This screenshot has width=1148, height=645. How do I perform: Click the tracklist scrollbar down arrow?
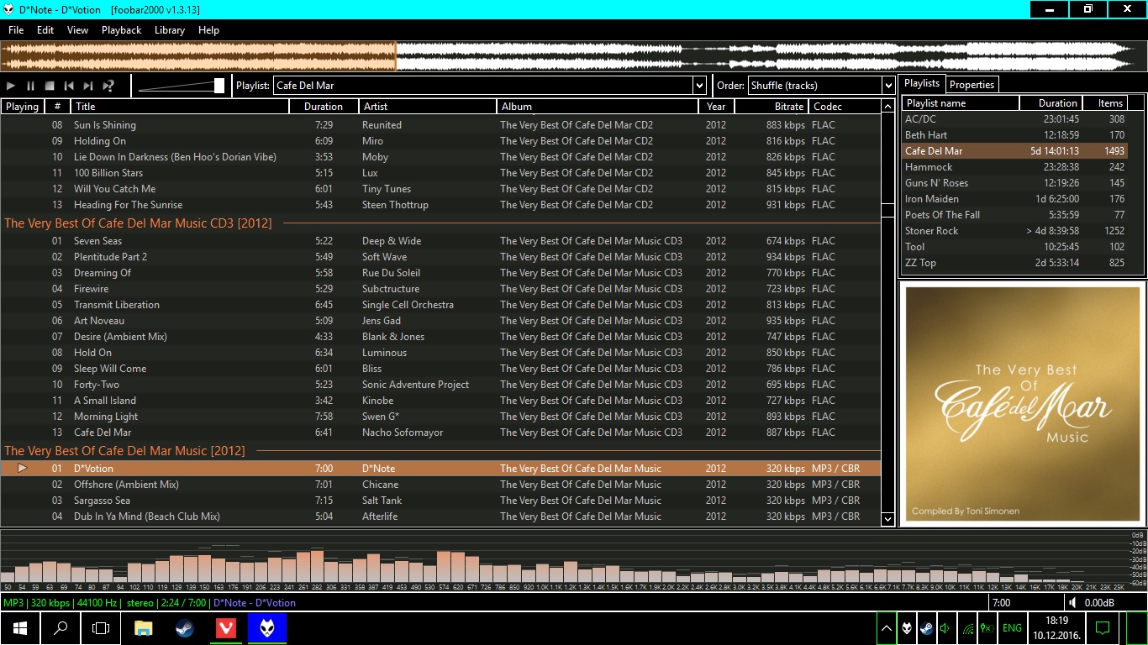click(x=888, y=519)
